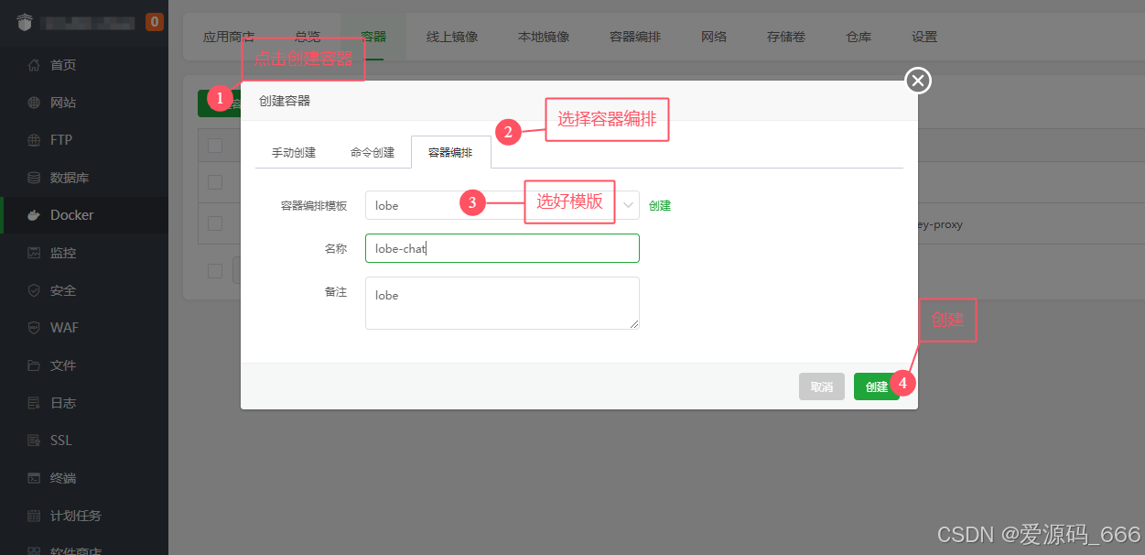
Task: Click the green 创建 button in dialog
Action: (877, 386)
